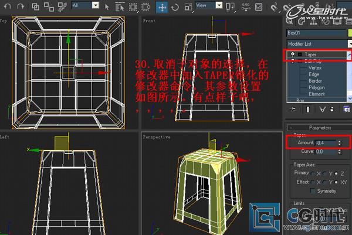Select Primary axis Z radio button
Image resolution: width=352 pixels, height=235 pixels.
336,173
